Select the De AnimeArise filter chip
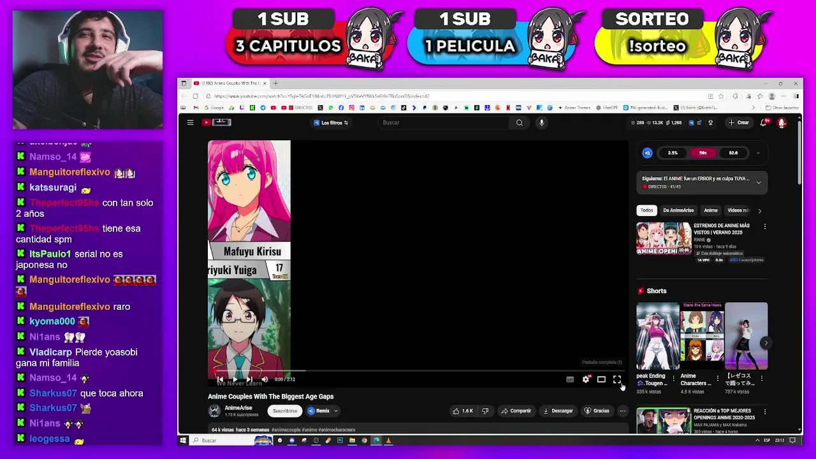Screen dimensions: 816x459 [678, 210]
